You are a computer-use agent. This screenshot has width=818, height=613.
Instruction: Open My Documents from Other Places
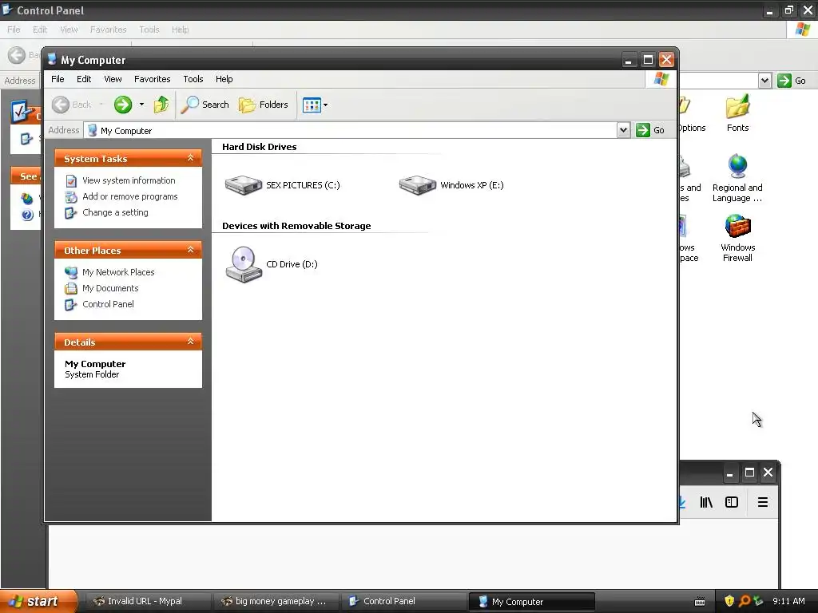[x=110, y=288]
